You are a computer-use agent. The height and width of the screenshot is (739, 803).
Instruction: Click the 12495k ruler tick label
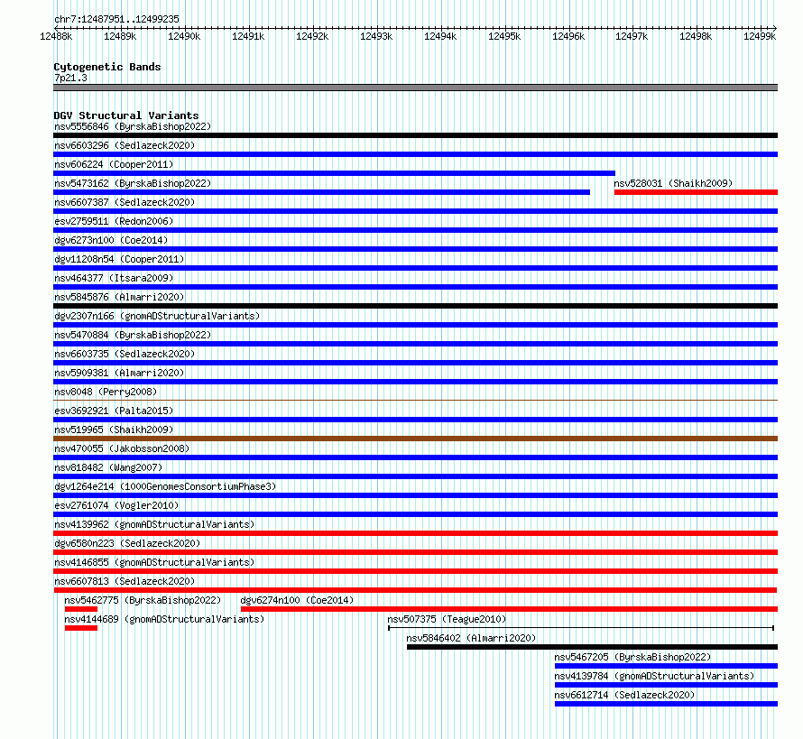click(504, 36)
